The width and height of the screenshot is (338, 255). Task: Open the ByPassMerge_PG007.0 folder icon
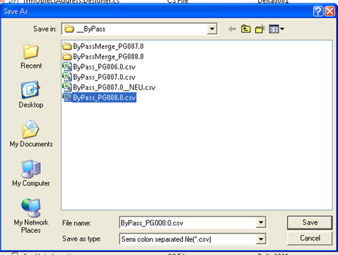coord(67,46)
